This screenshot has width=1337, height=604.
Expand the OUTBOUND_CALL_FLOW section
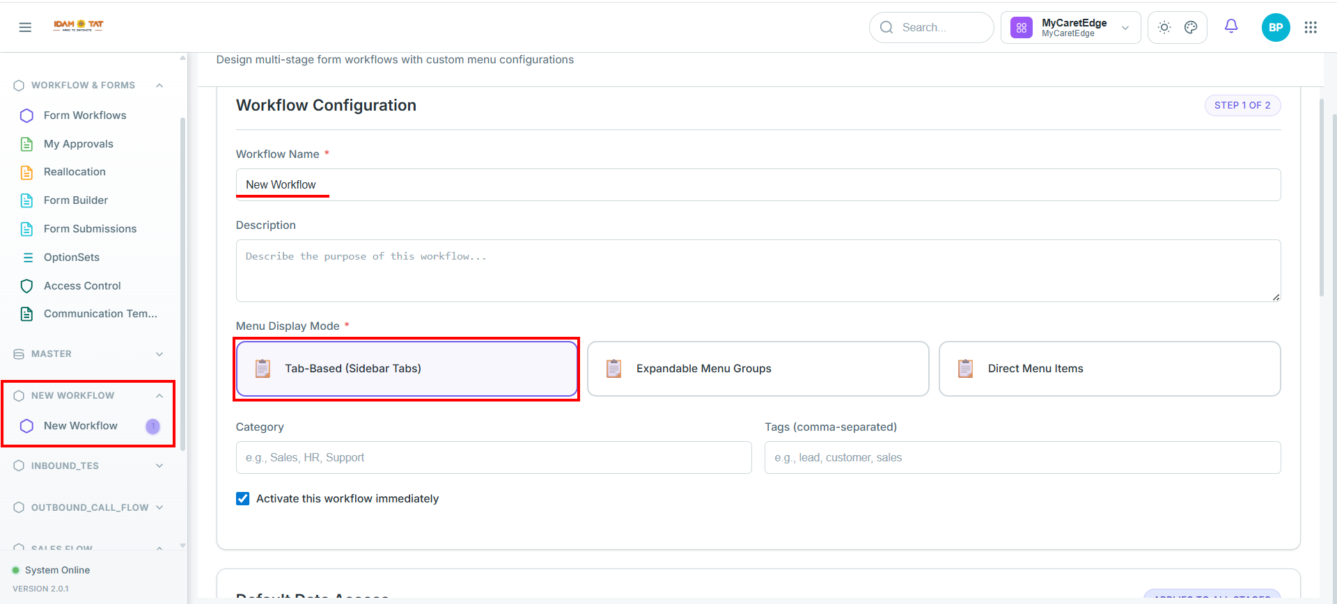(x=89, y=507)
